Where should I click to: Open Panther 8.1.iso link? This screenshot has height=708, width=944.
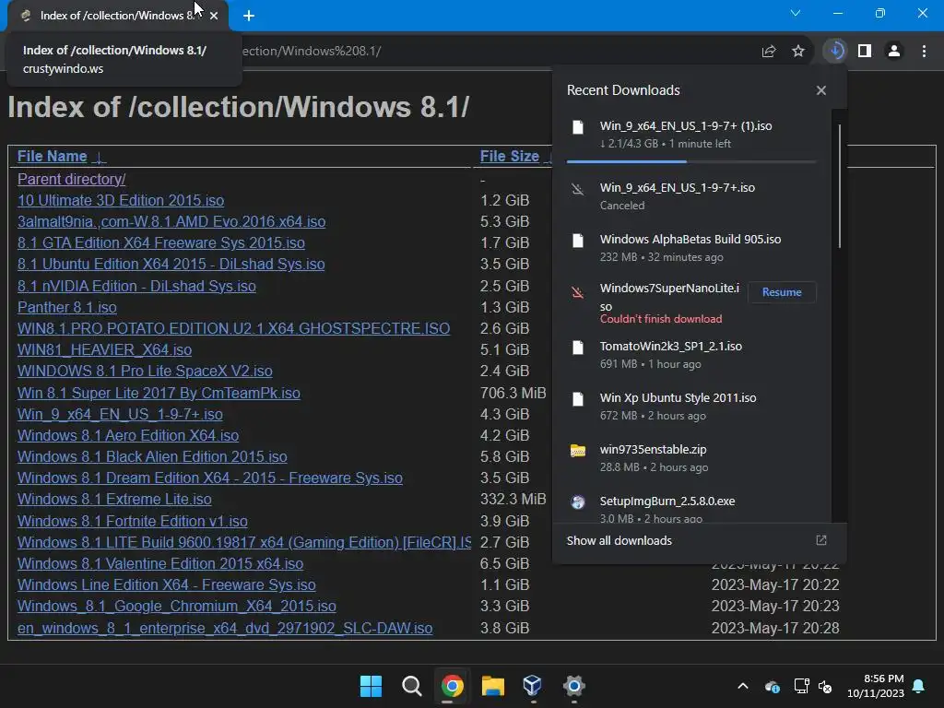coord(66,307)
